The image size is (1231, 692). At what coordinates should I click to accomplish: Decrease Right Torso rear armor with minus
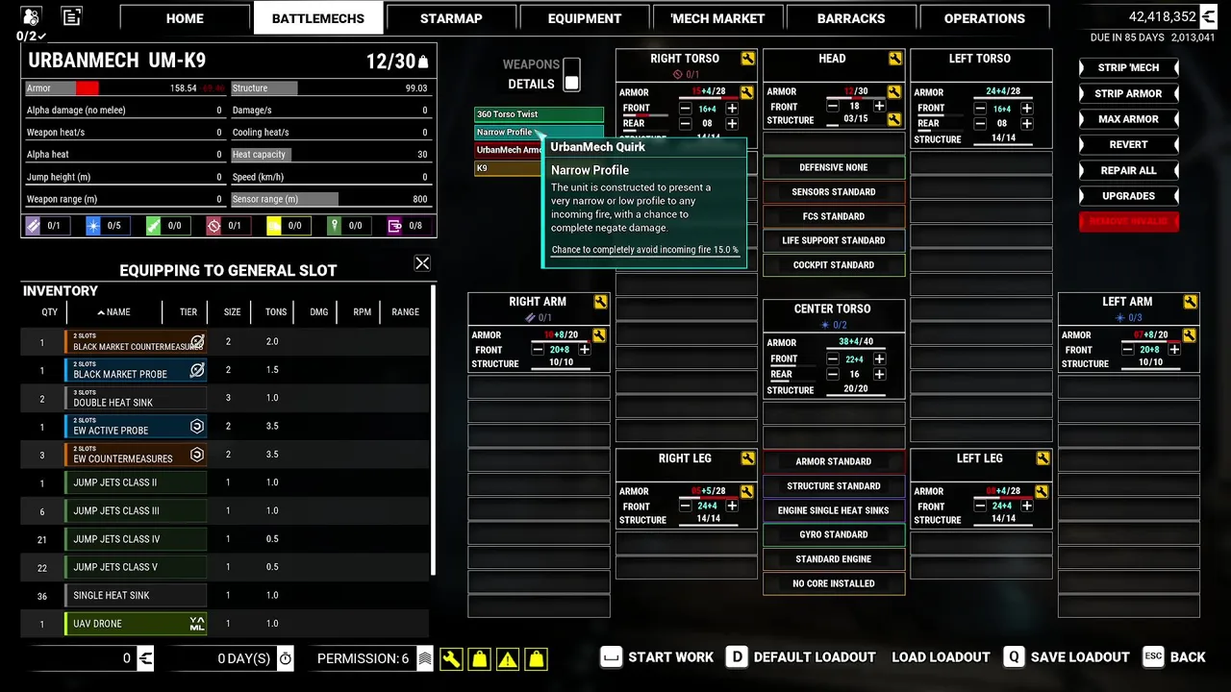(x=685, y=124)
